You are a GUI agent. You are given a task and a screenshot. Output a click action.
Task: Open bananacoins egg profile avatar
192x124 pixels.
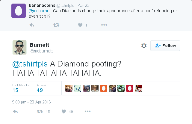(x=19, y=10)
